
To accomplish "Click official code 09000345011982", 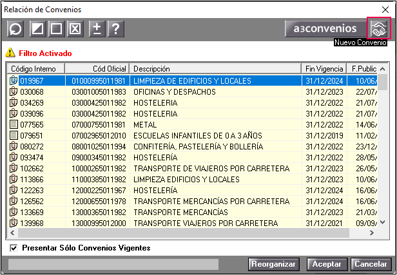I will coord(99,157).
